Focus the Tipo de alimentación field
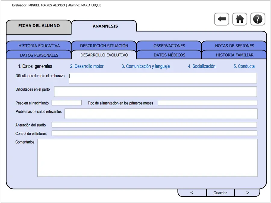The image size is (271, 203). coord(207,103)
